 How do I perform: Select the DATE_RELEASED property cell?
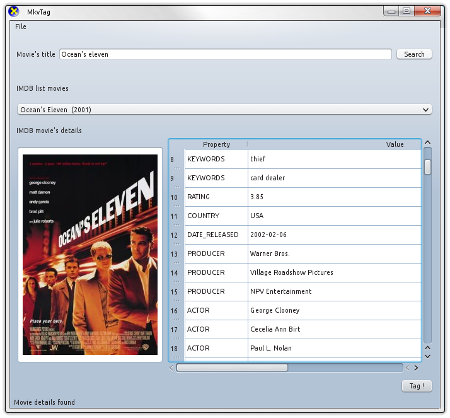click(216, 235)
